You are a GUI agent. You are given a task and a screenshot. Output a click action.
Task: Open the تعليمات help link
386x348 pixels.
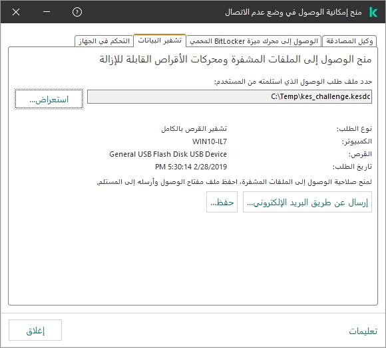pyautogui.click(x=363, y=331)
